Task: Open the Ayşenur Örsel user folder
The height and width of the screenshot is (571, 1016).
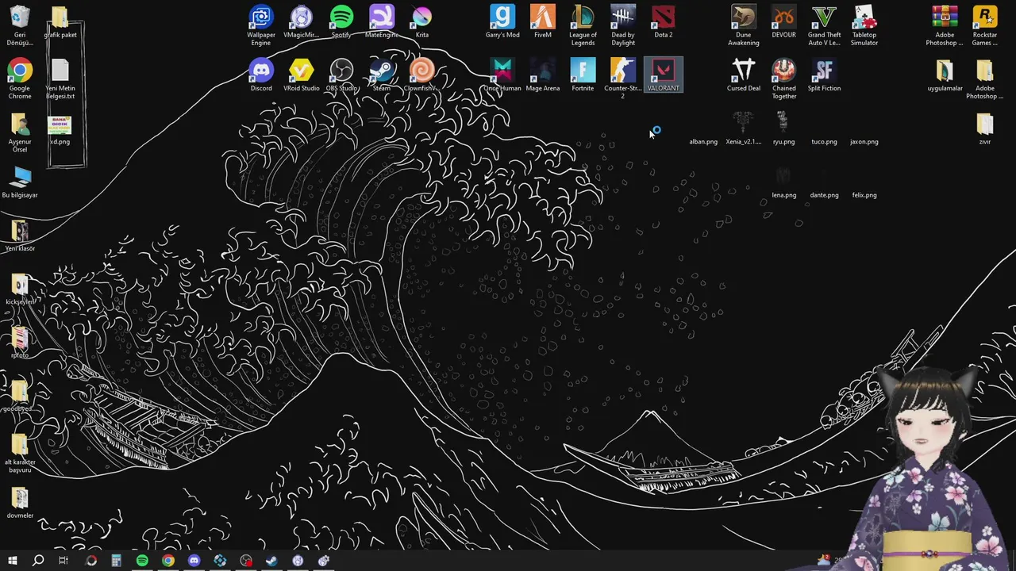Action: (20, 132)
